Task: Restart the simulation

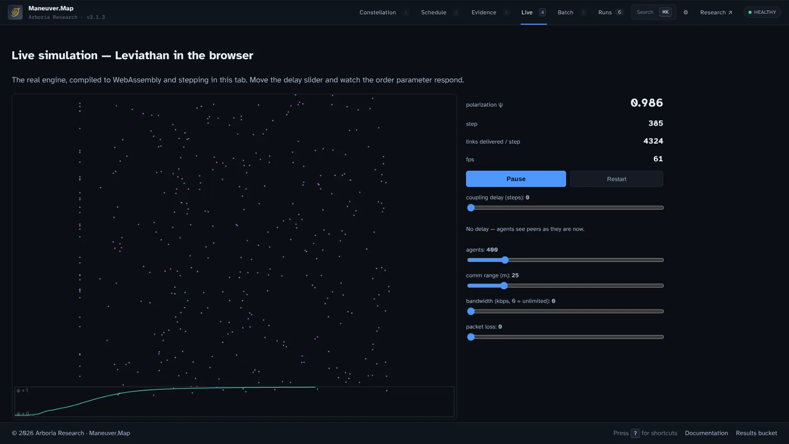Action: (616, 179)
